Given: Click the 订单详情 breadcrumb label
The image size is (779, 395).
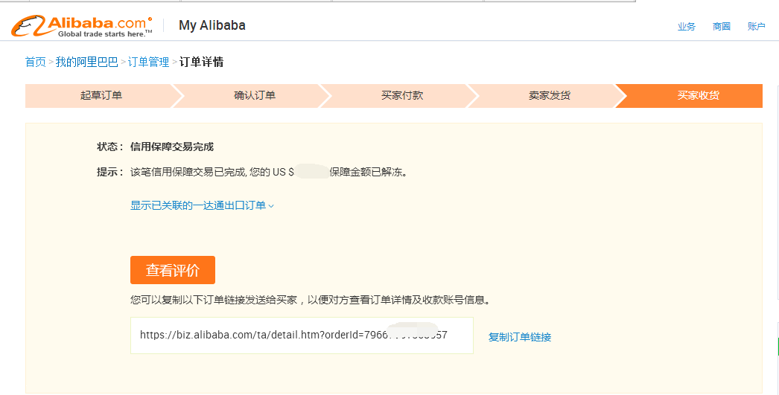Looking at the screenshot, I should click(x=201, y=62).
